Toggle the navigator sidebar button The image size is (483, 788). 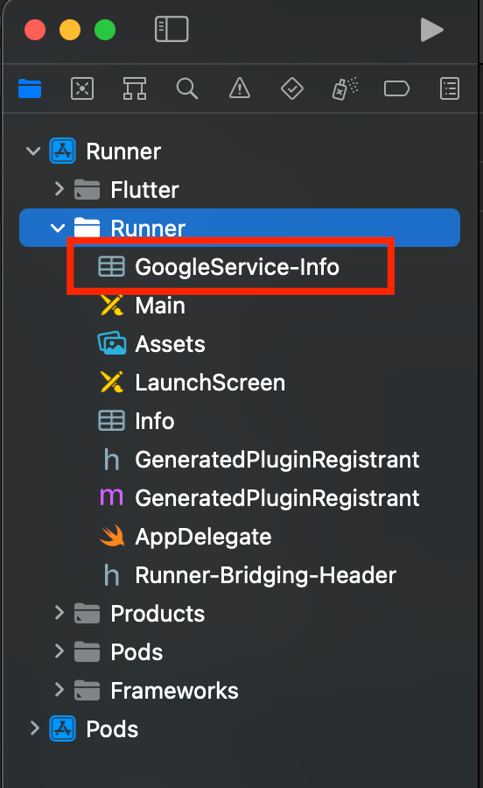click(171, 29)
